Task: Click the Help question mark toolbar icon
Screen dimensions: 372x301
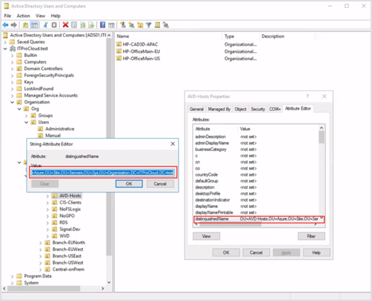Action: 102,25
